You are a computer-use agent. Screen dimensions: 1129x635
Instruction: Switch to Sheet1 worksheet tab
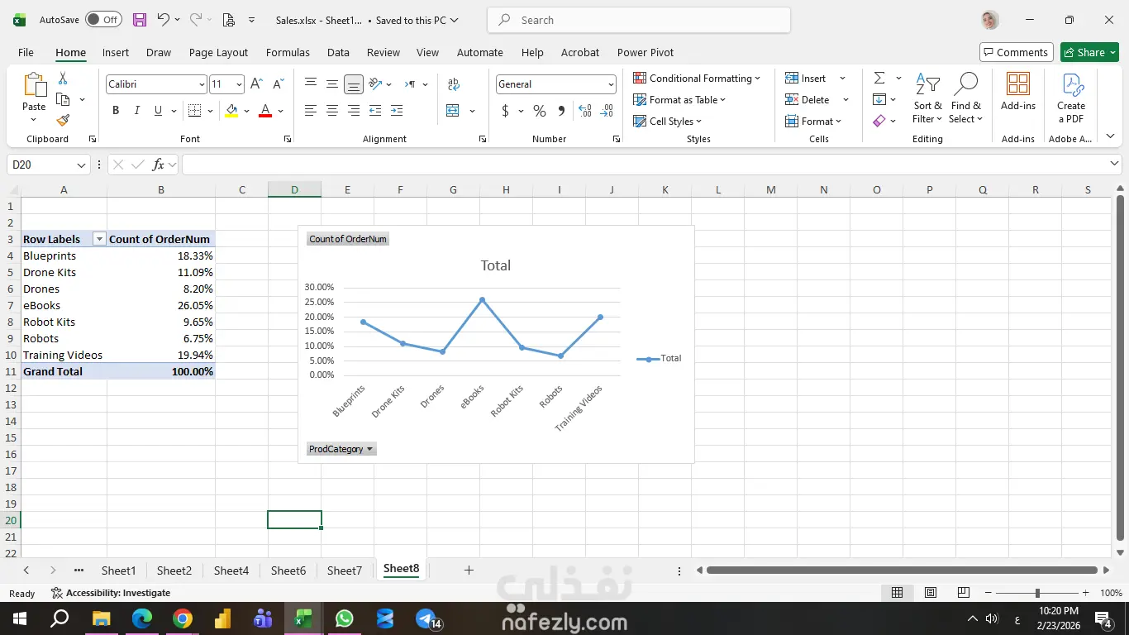pyautogui.click(x=119, y=571)
